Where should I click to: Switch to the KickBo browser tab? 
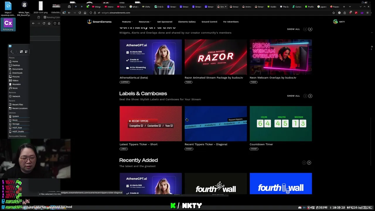(x=272, y=6)
